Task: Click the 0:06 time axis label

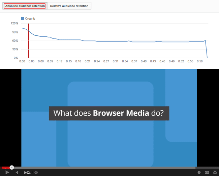Action: 41,61
